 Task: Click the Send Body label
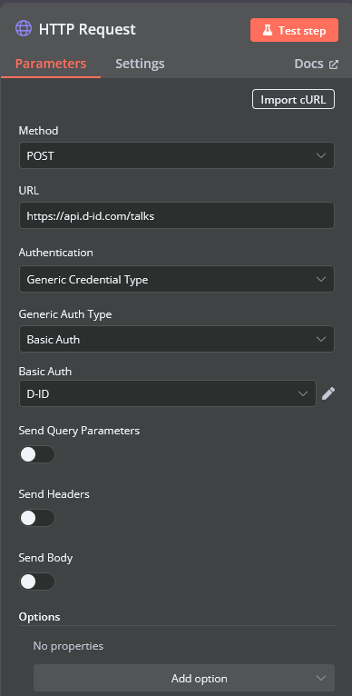pyautogui.click(x=45, y=558)
